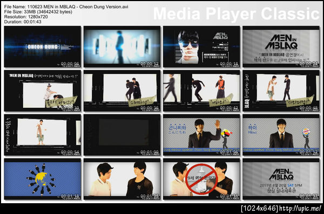Select the thumbnail at 00:00:06
Screen dimensions: 324x214
(x=42, y=47)
